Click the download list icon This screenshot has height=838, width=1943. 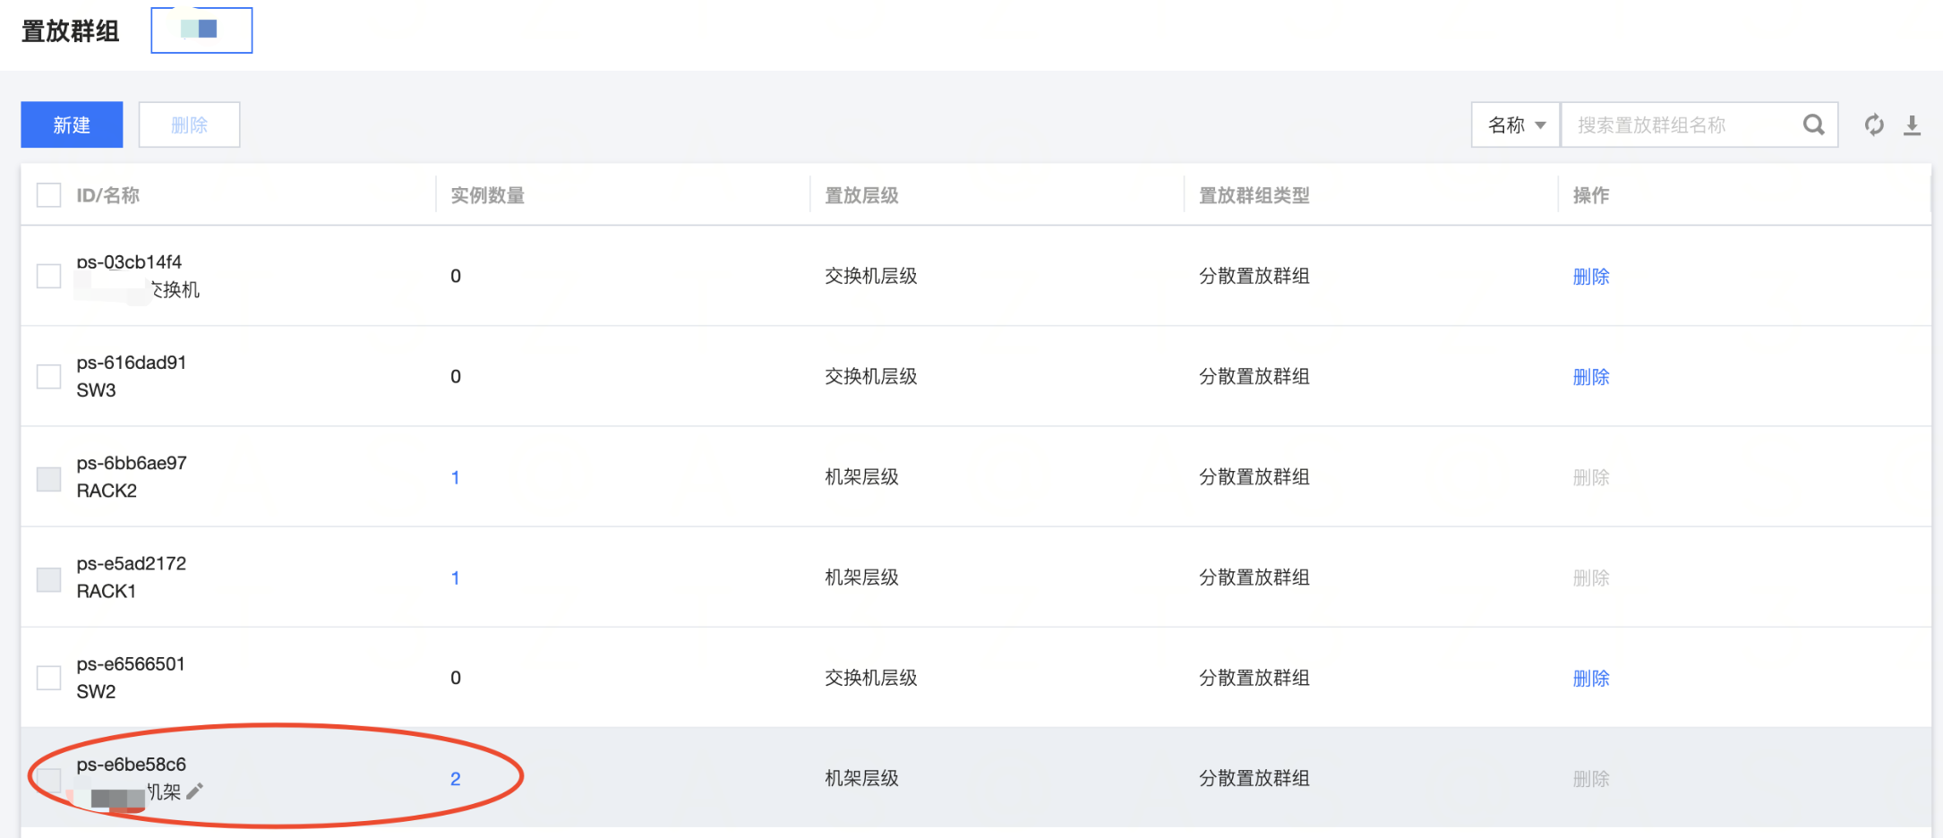1912,125
